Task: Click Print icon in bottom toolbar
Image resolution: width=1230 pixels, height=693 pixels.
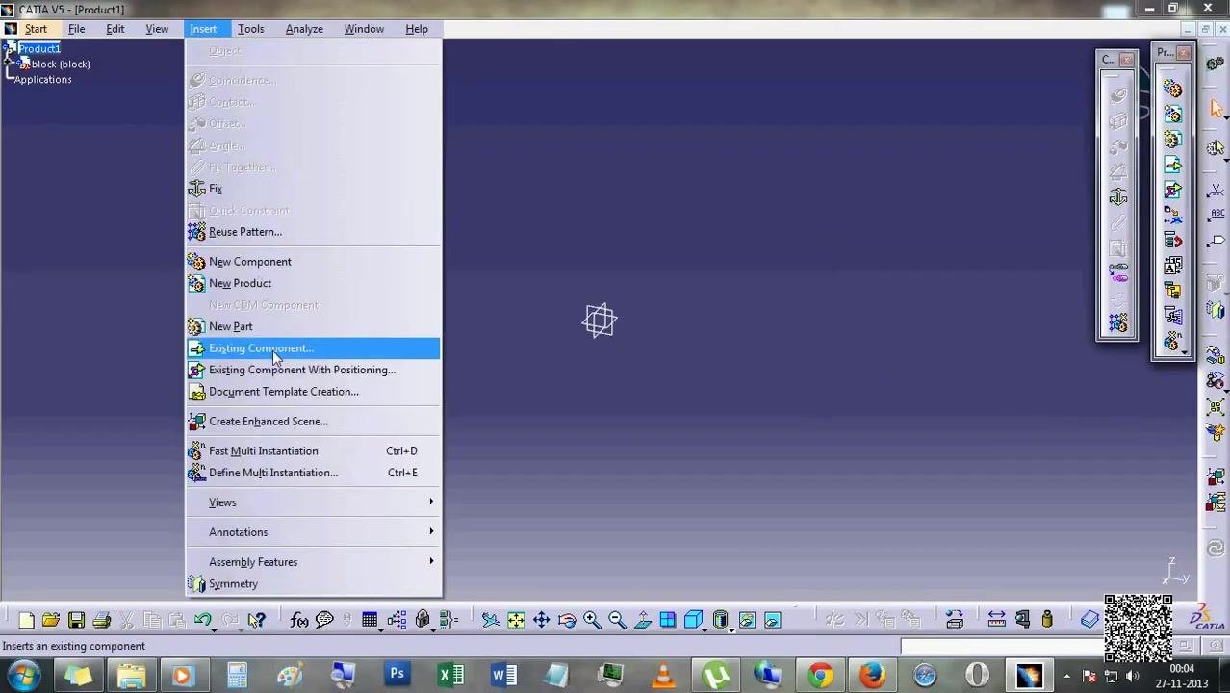Action: pos(101,621)
